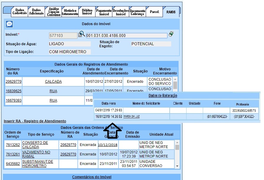This screenshot has height=180, width=264.
Task: Open service order 7613262
Action: coord(13,145)
